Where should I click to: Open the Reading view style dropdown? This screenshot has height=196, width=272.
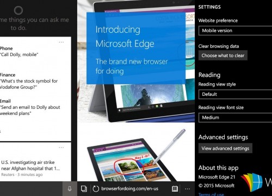[x=236, y=94]
